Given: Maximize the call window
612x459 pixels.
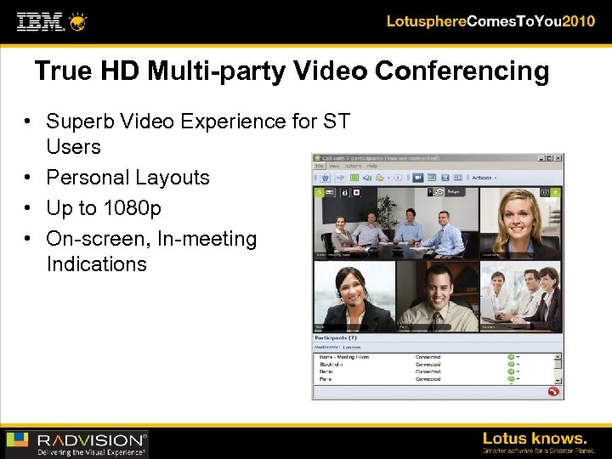Looking at the screenshot, I should point(550,158).
